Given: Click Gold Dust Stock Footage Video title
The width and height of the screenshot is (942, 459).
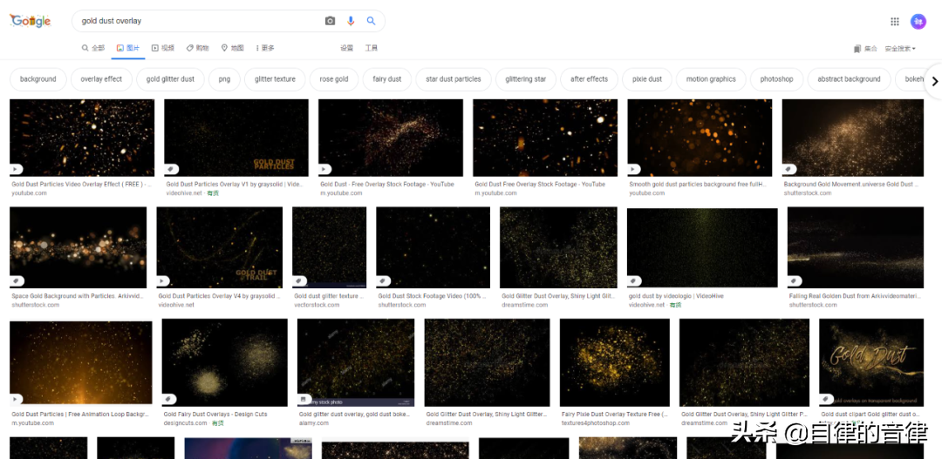Looking at the screenshot, I should pyautogui.click(x=432, y=296).
